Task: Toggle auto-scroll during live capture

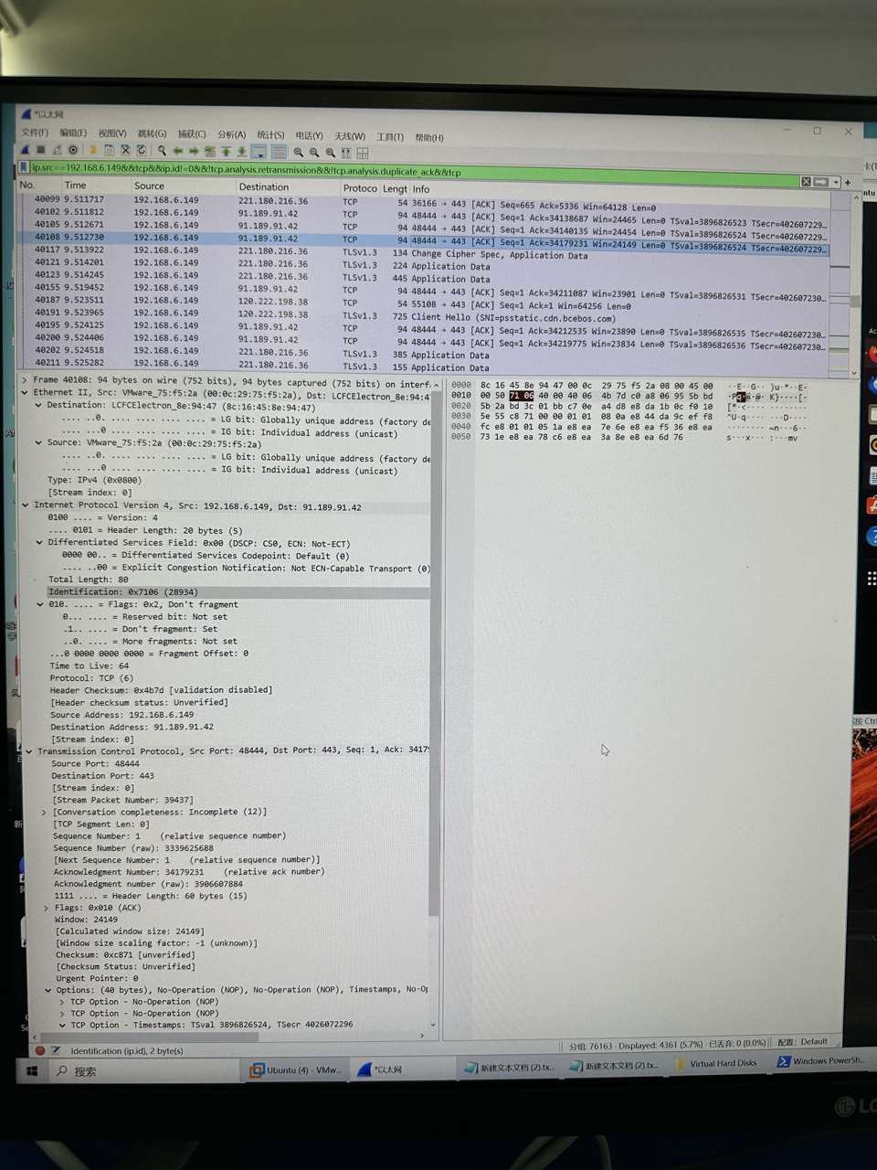Action: click(259, 152)
